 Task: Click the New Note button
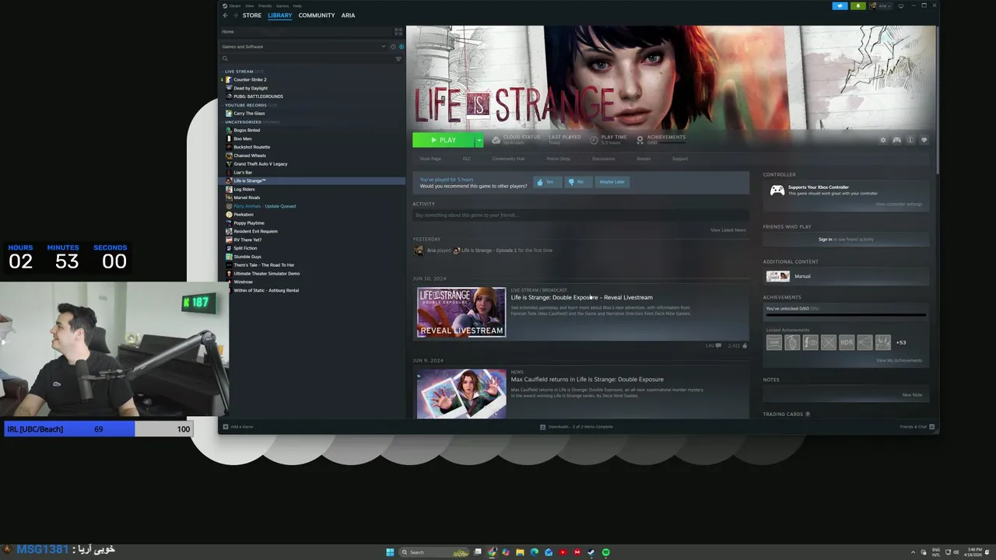tap(912, 395)
